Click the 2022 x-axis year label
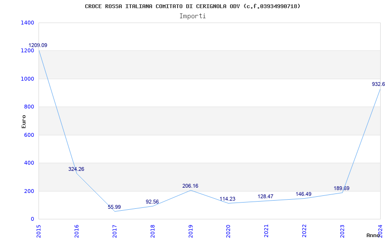385x240 pixels. [305, 231]
